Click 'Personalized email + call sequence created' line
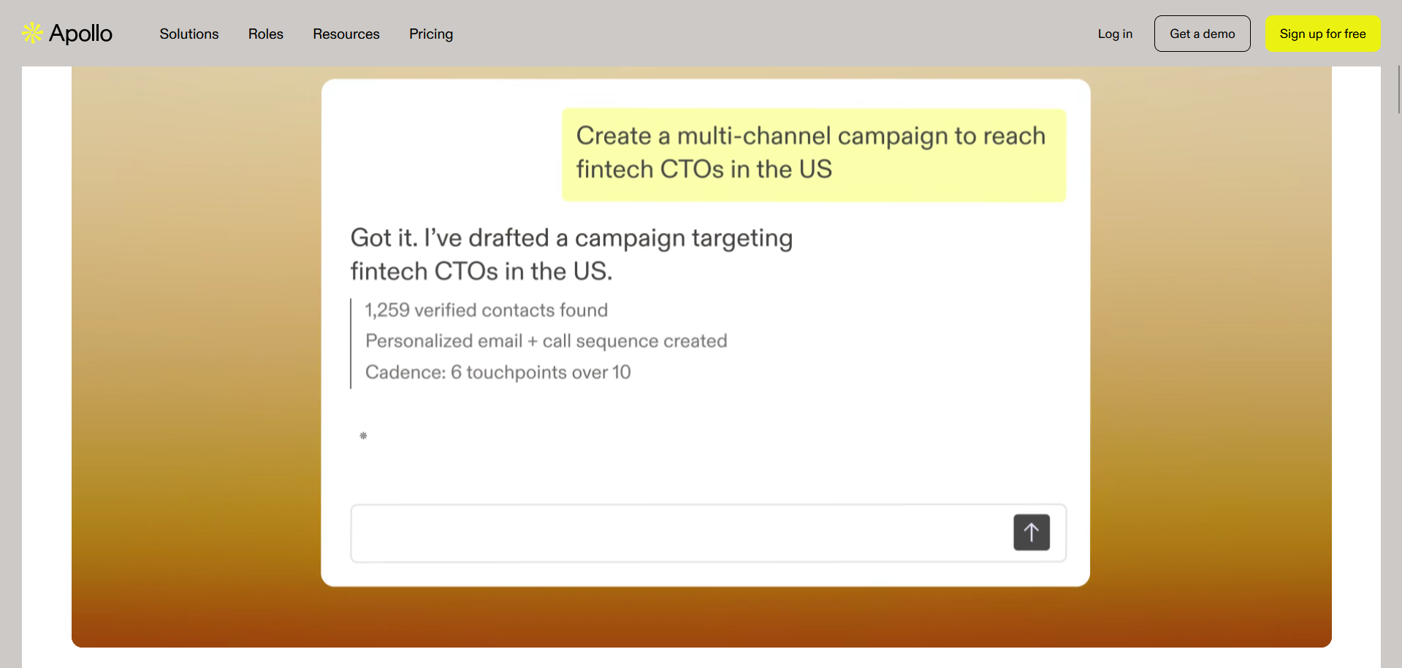Viewport: 1402px width, 668px height. click(546, 341)
